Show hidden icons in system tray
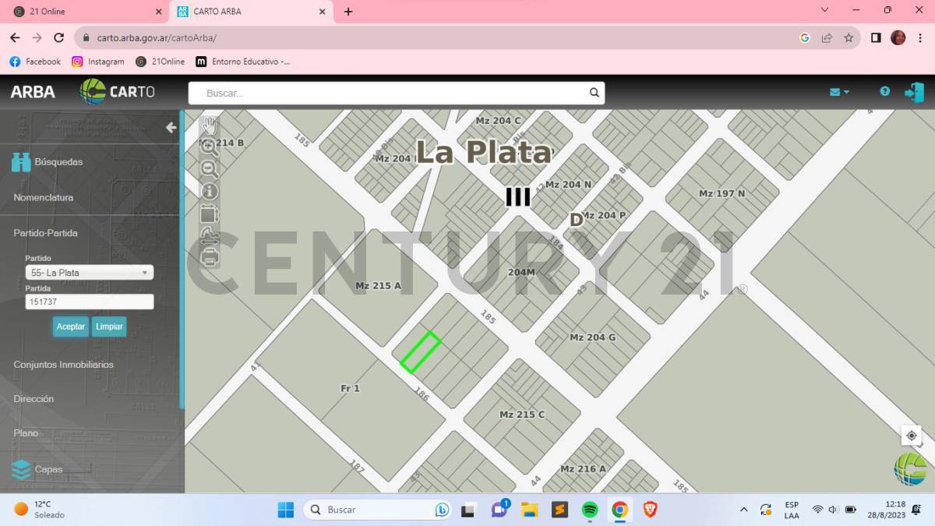Viewport: 935px width, 526px height. pyautogui.click(x=743, y=510)
